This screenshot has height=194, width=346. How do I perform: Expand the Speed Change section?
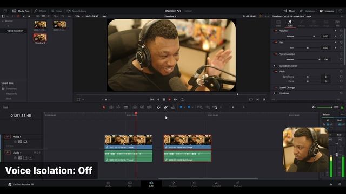287,87
